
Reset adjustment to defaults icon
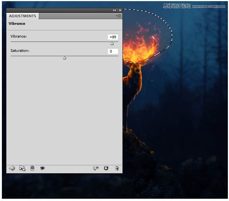tap(106, 168)
